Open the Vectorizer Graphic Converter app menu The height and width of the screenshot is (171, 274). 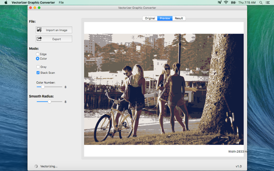33,2
